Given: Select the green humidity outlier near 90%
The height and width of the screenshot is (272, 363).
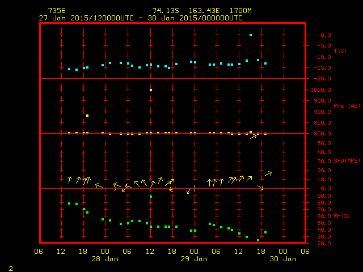Looking at the screenshot, I should [151, 197].
